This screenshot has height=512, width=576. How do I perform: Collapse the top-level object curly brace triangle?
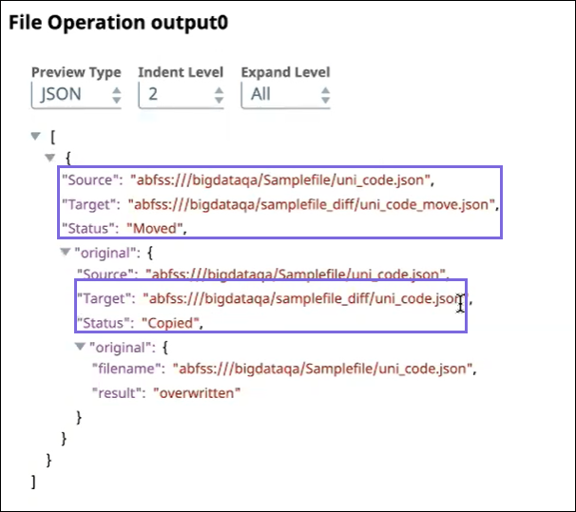click(50, 157)
